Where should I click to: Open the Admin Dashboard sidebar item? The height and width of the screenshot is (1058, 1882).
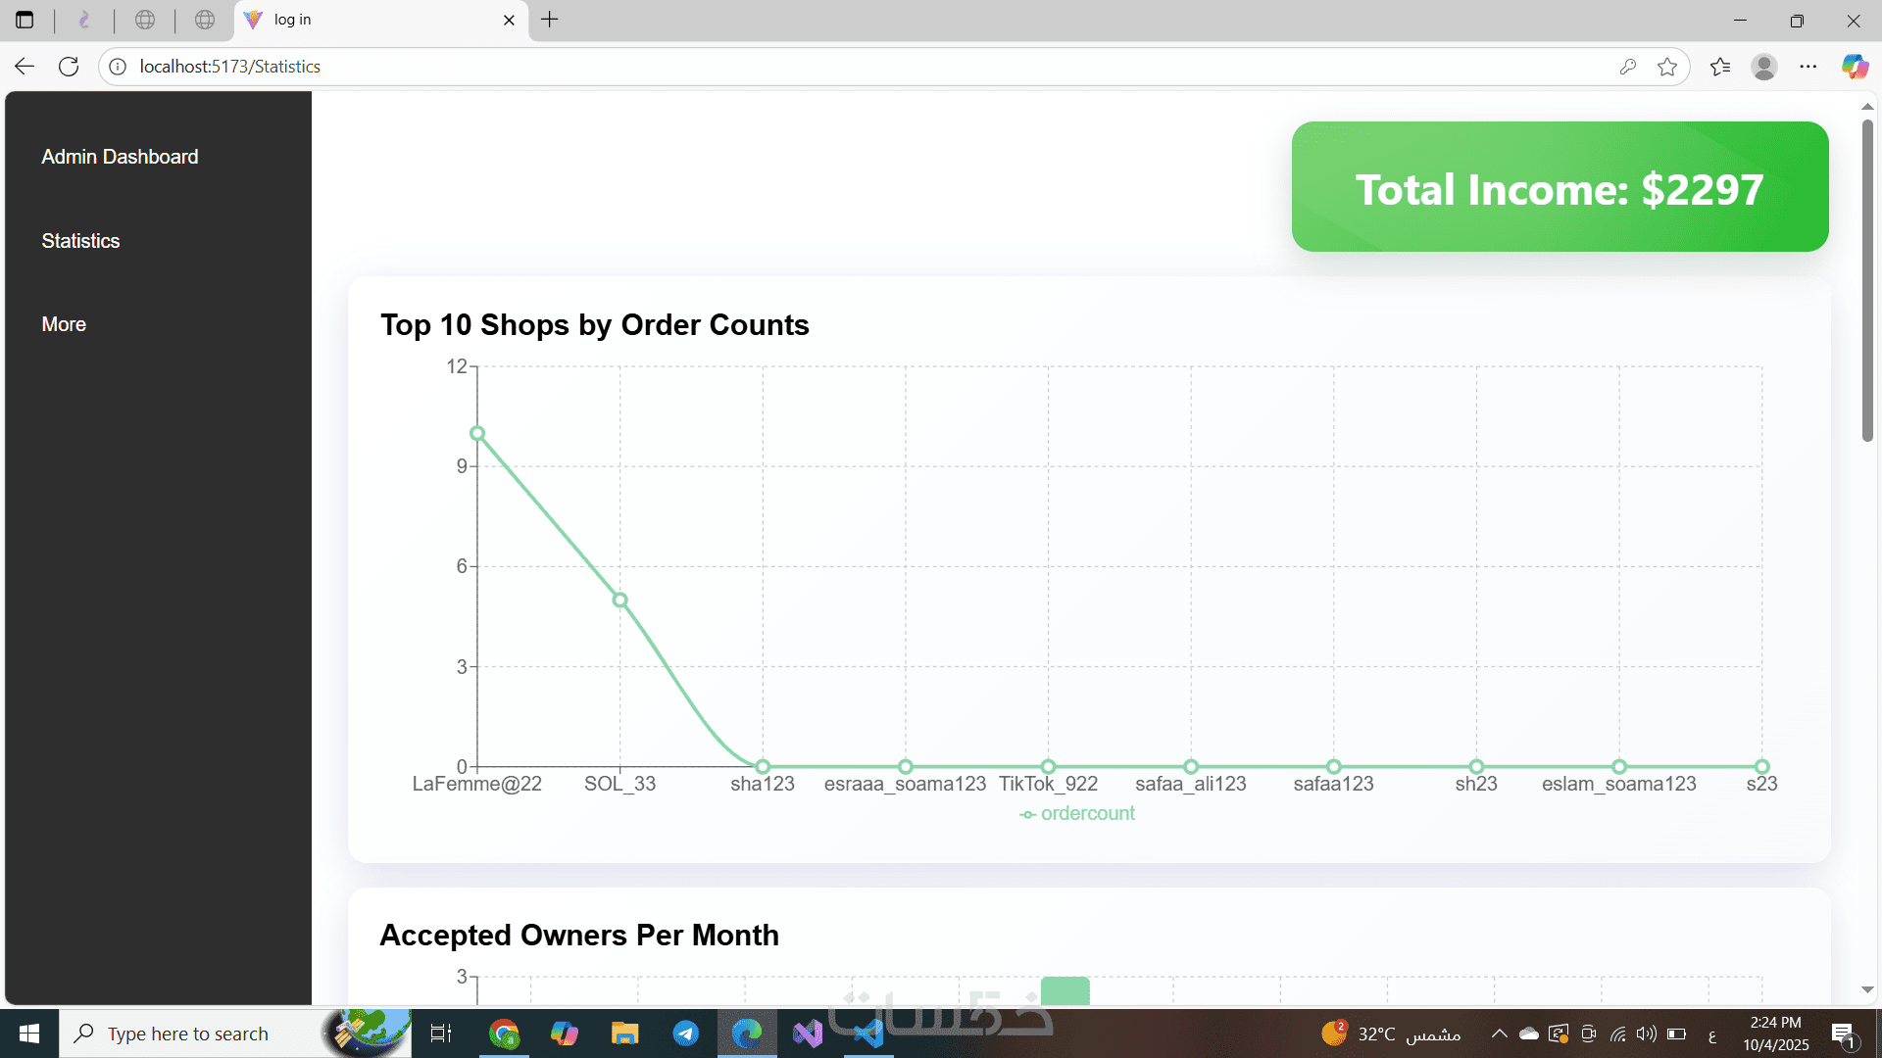(x=120, y=157)
